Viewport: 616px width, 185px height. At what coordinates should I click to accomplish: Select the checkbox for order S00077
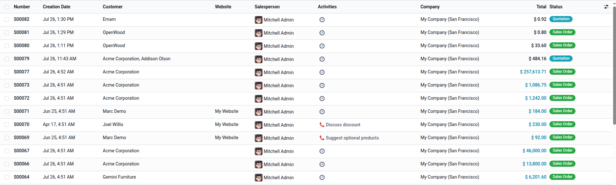pos(7,72)
